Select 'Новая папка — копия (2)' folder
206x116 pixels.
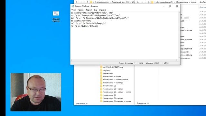click(x=113, y=83)
